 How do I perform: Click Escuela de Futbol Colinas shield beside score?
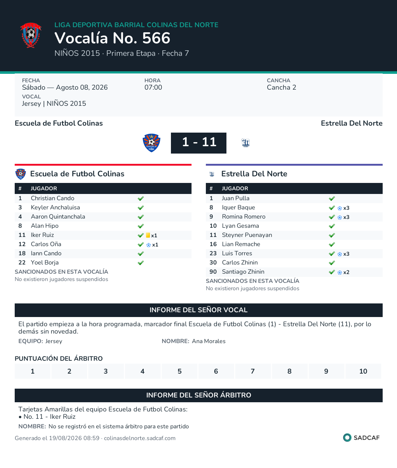(151, 143)
